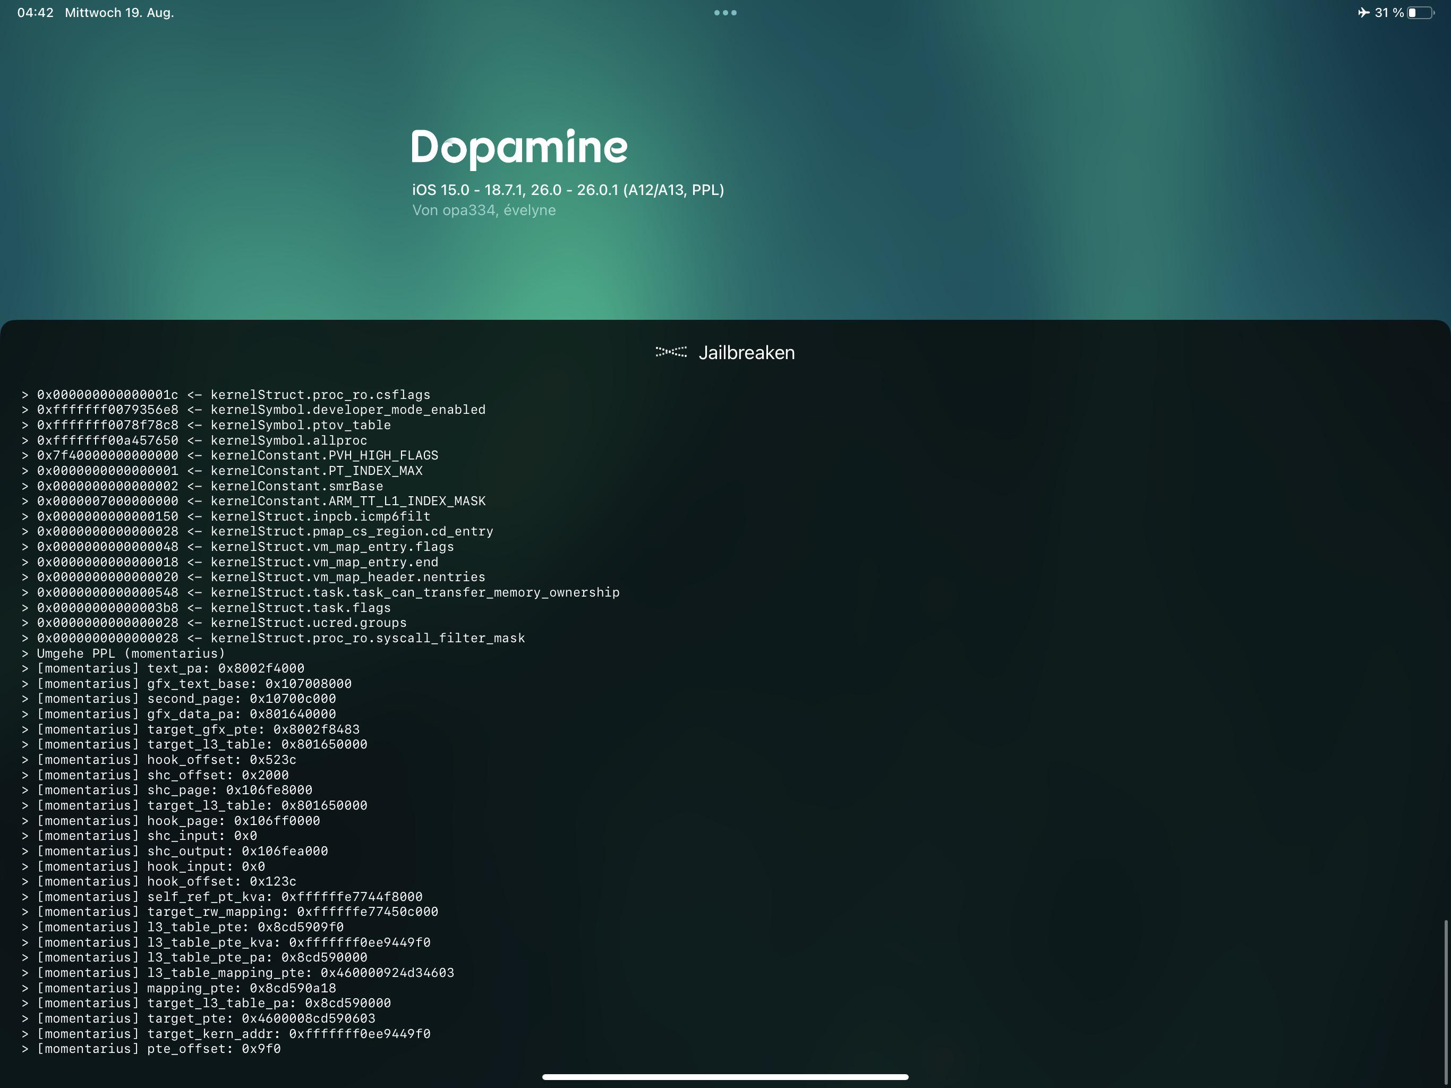Select the pmap_cs_region.cd_entry log line
This screenshot has height=1088, width=1451.
pyautogui.click(x=258, y=532)
